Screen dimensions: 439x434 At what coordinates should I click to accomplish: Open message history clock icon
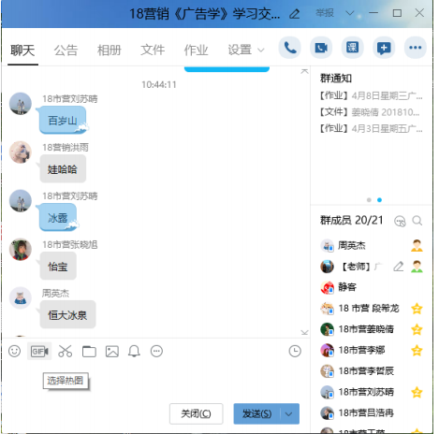[295, 351]
